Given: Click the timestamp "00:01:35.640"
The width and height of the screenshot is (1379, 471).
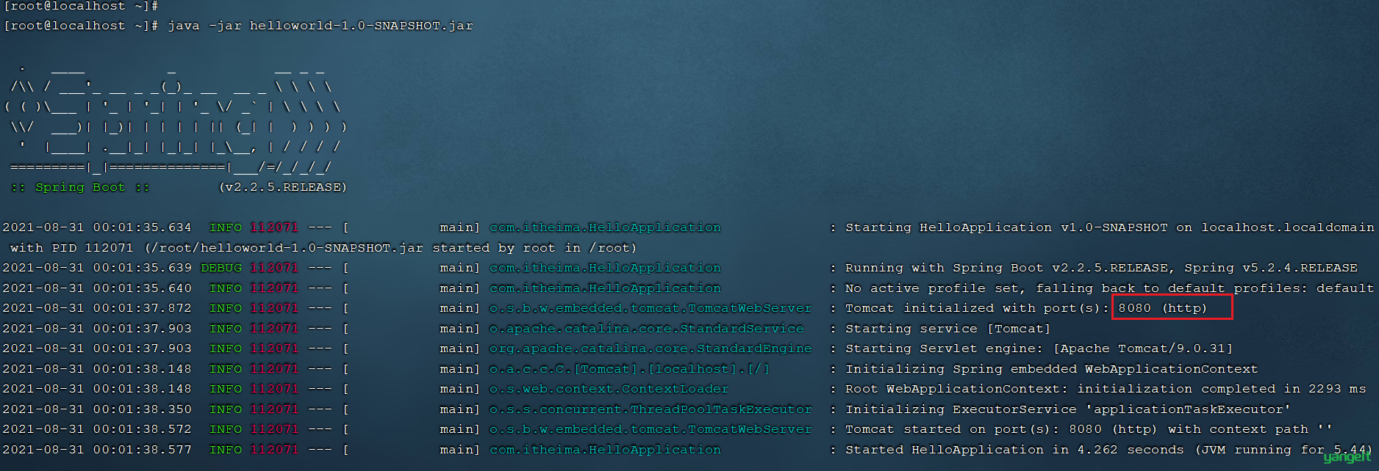Looking at the screenshot, I should tap(142, 288).
